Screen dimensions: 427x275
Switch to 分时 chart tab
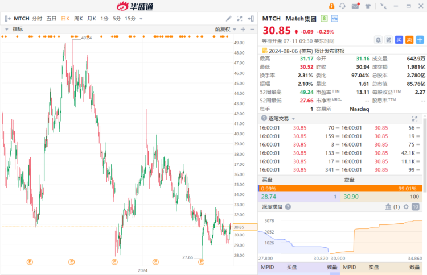point(37,19)
